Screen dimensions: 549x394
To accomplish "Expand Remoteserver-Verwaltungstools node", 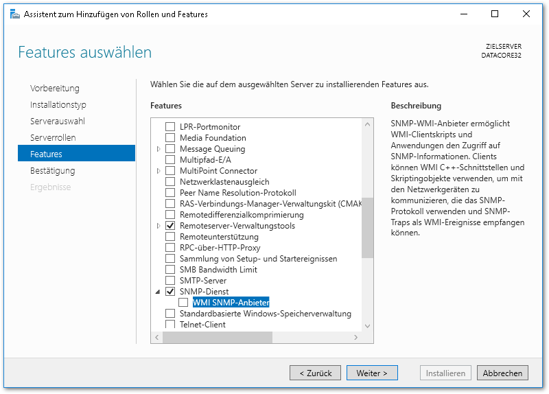I will 159,226.
